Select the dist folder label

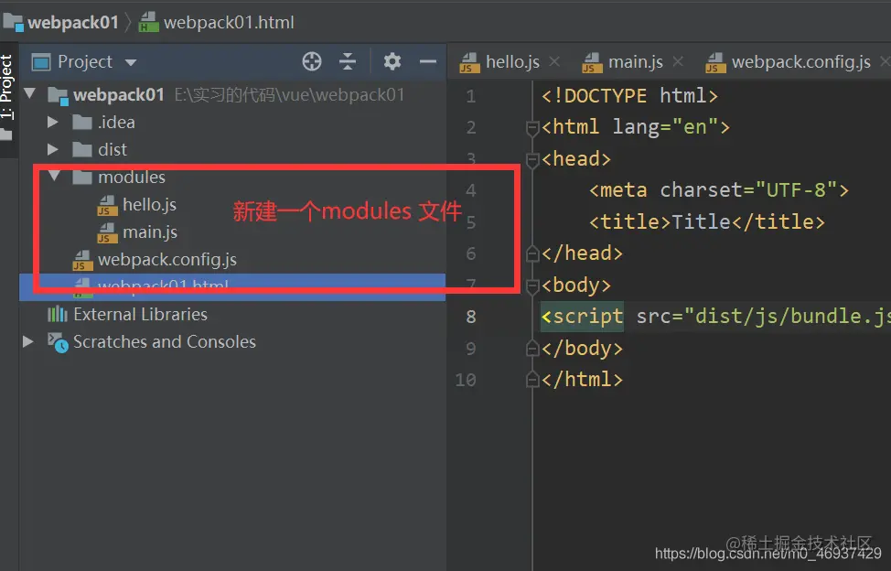[113, 149]
